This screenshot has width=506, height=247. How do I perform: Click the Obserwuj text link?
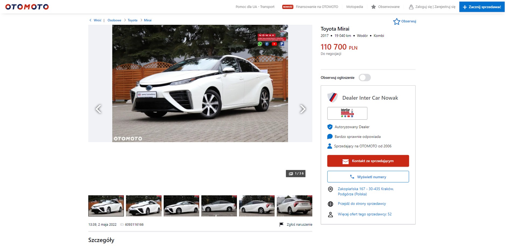coord(409,21)
